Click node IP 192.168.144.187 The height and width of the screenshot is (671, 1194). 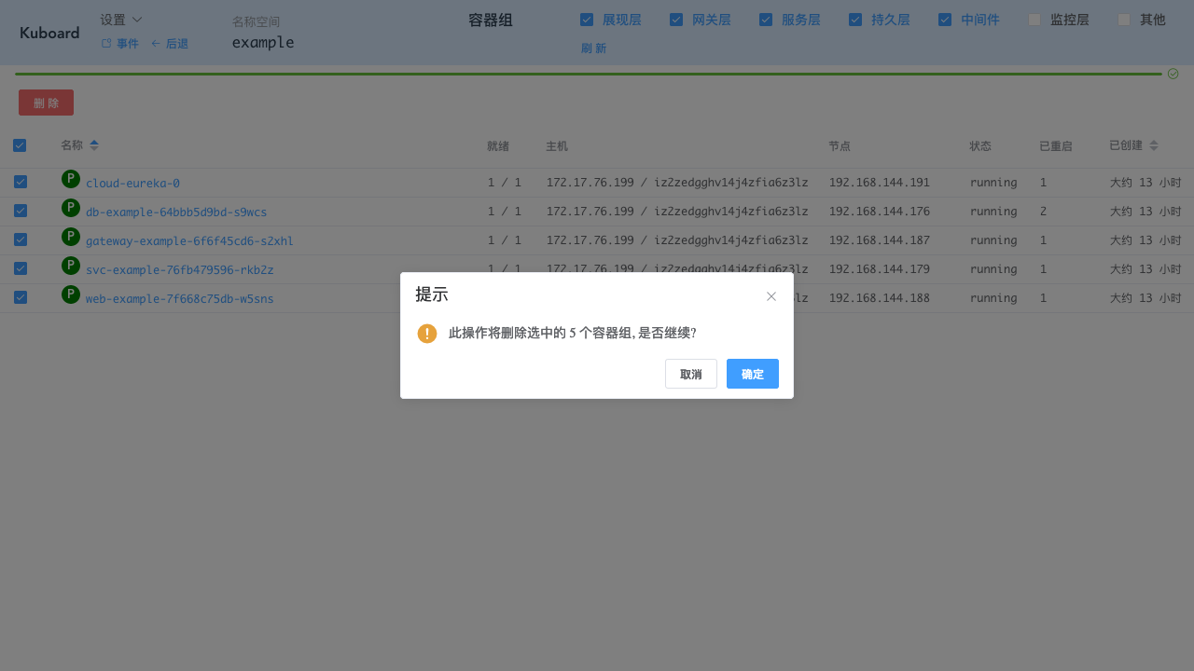pos(880,240)
